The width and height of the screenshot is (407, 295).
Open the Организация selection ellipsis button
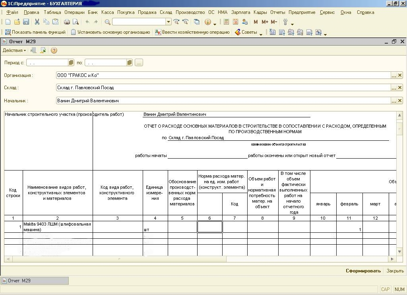coord(394,75)
